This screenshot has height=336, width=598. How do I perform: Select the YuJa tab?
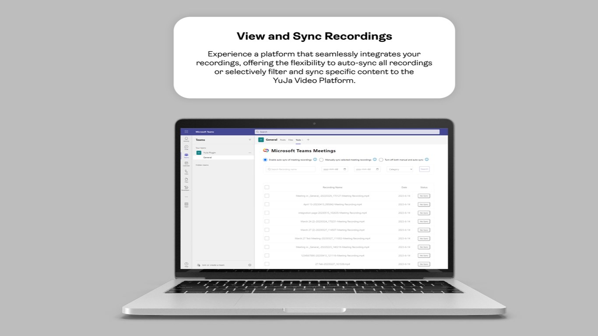[298, 140]
